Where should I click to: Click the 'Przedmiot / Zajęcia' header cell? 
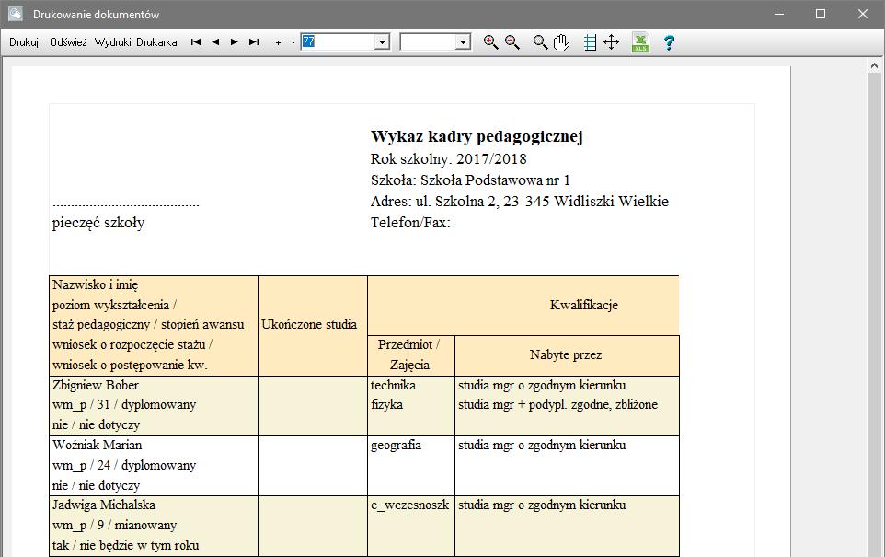pyautogui.click(x=409, y=354)
